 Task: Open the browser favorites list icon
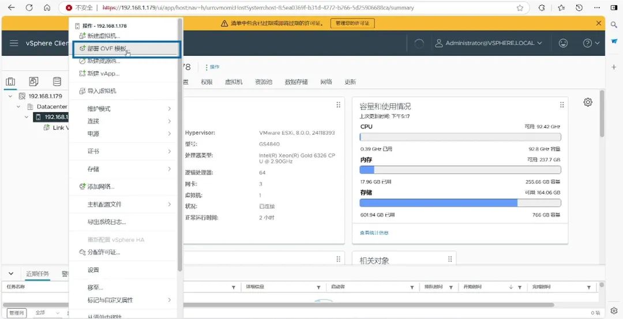click(x=561, y=7)
